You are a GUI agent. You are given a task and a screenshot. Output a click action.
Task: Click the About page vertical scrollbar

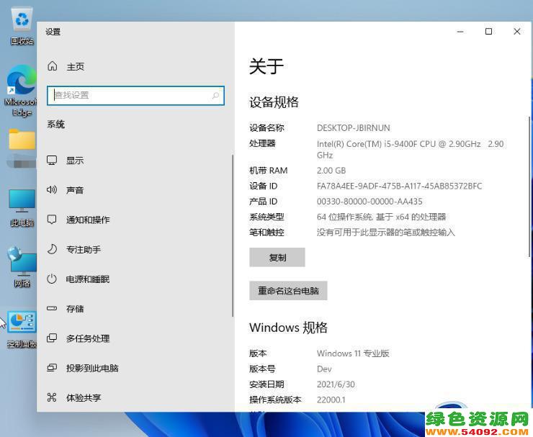529,186
